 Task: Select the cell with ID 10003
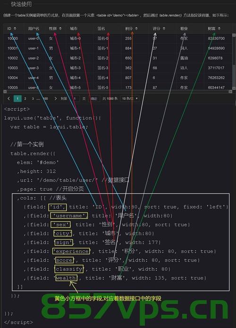[x=13, y=68]
